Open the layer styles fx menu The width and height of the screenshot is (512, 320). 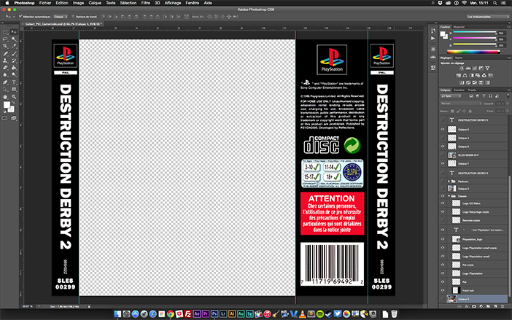tap(467, 306)
